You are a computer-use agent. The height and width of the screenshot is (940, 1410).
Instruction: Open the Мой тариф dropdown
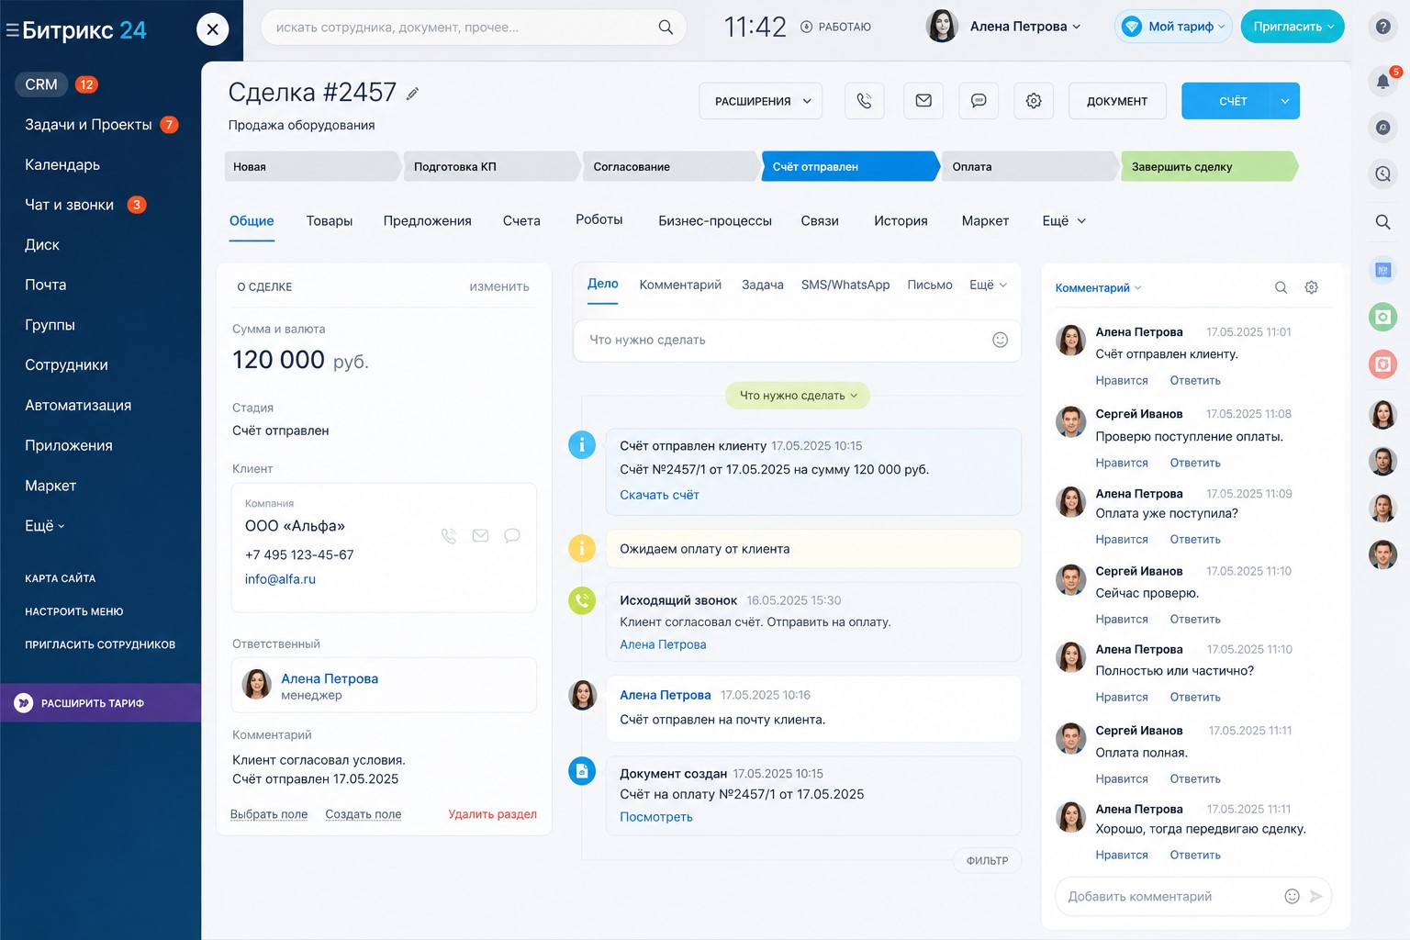(1173, 27)
